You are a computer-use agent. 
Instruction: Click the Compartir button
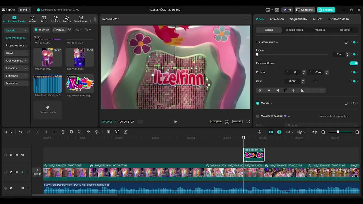(305, 10)
